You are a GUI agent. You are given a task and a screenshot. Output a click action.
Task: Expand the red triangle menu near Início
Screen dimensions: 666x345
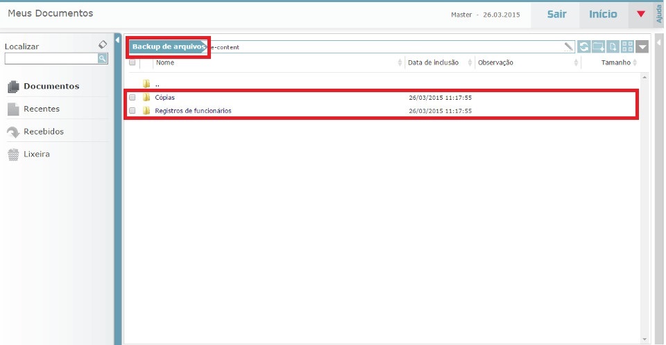click(640, 14)
